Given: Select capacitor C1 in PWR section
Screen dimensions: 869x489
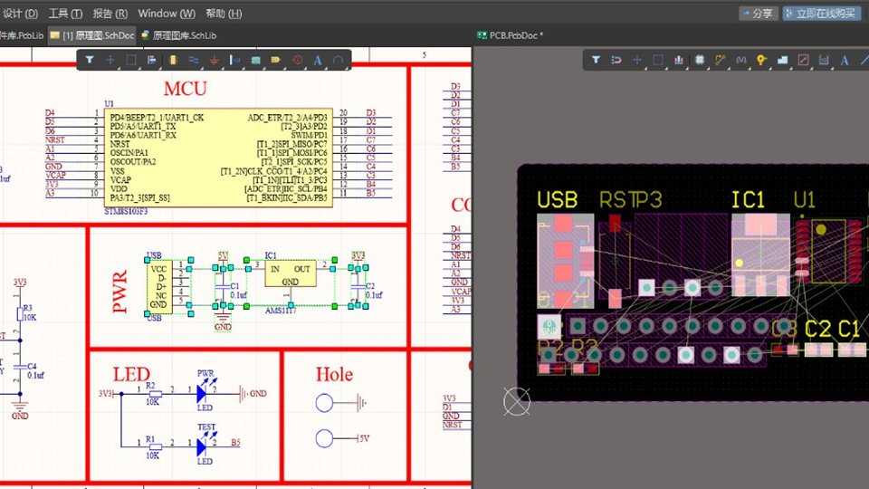Looking at the screenshot, I should pyautogui.click(x=224, y=289).
